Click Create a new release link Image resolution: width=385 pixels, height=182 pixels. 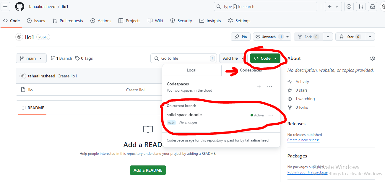tap(303, 140)
